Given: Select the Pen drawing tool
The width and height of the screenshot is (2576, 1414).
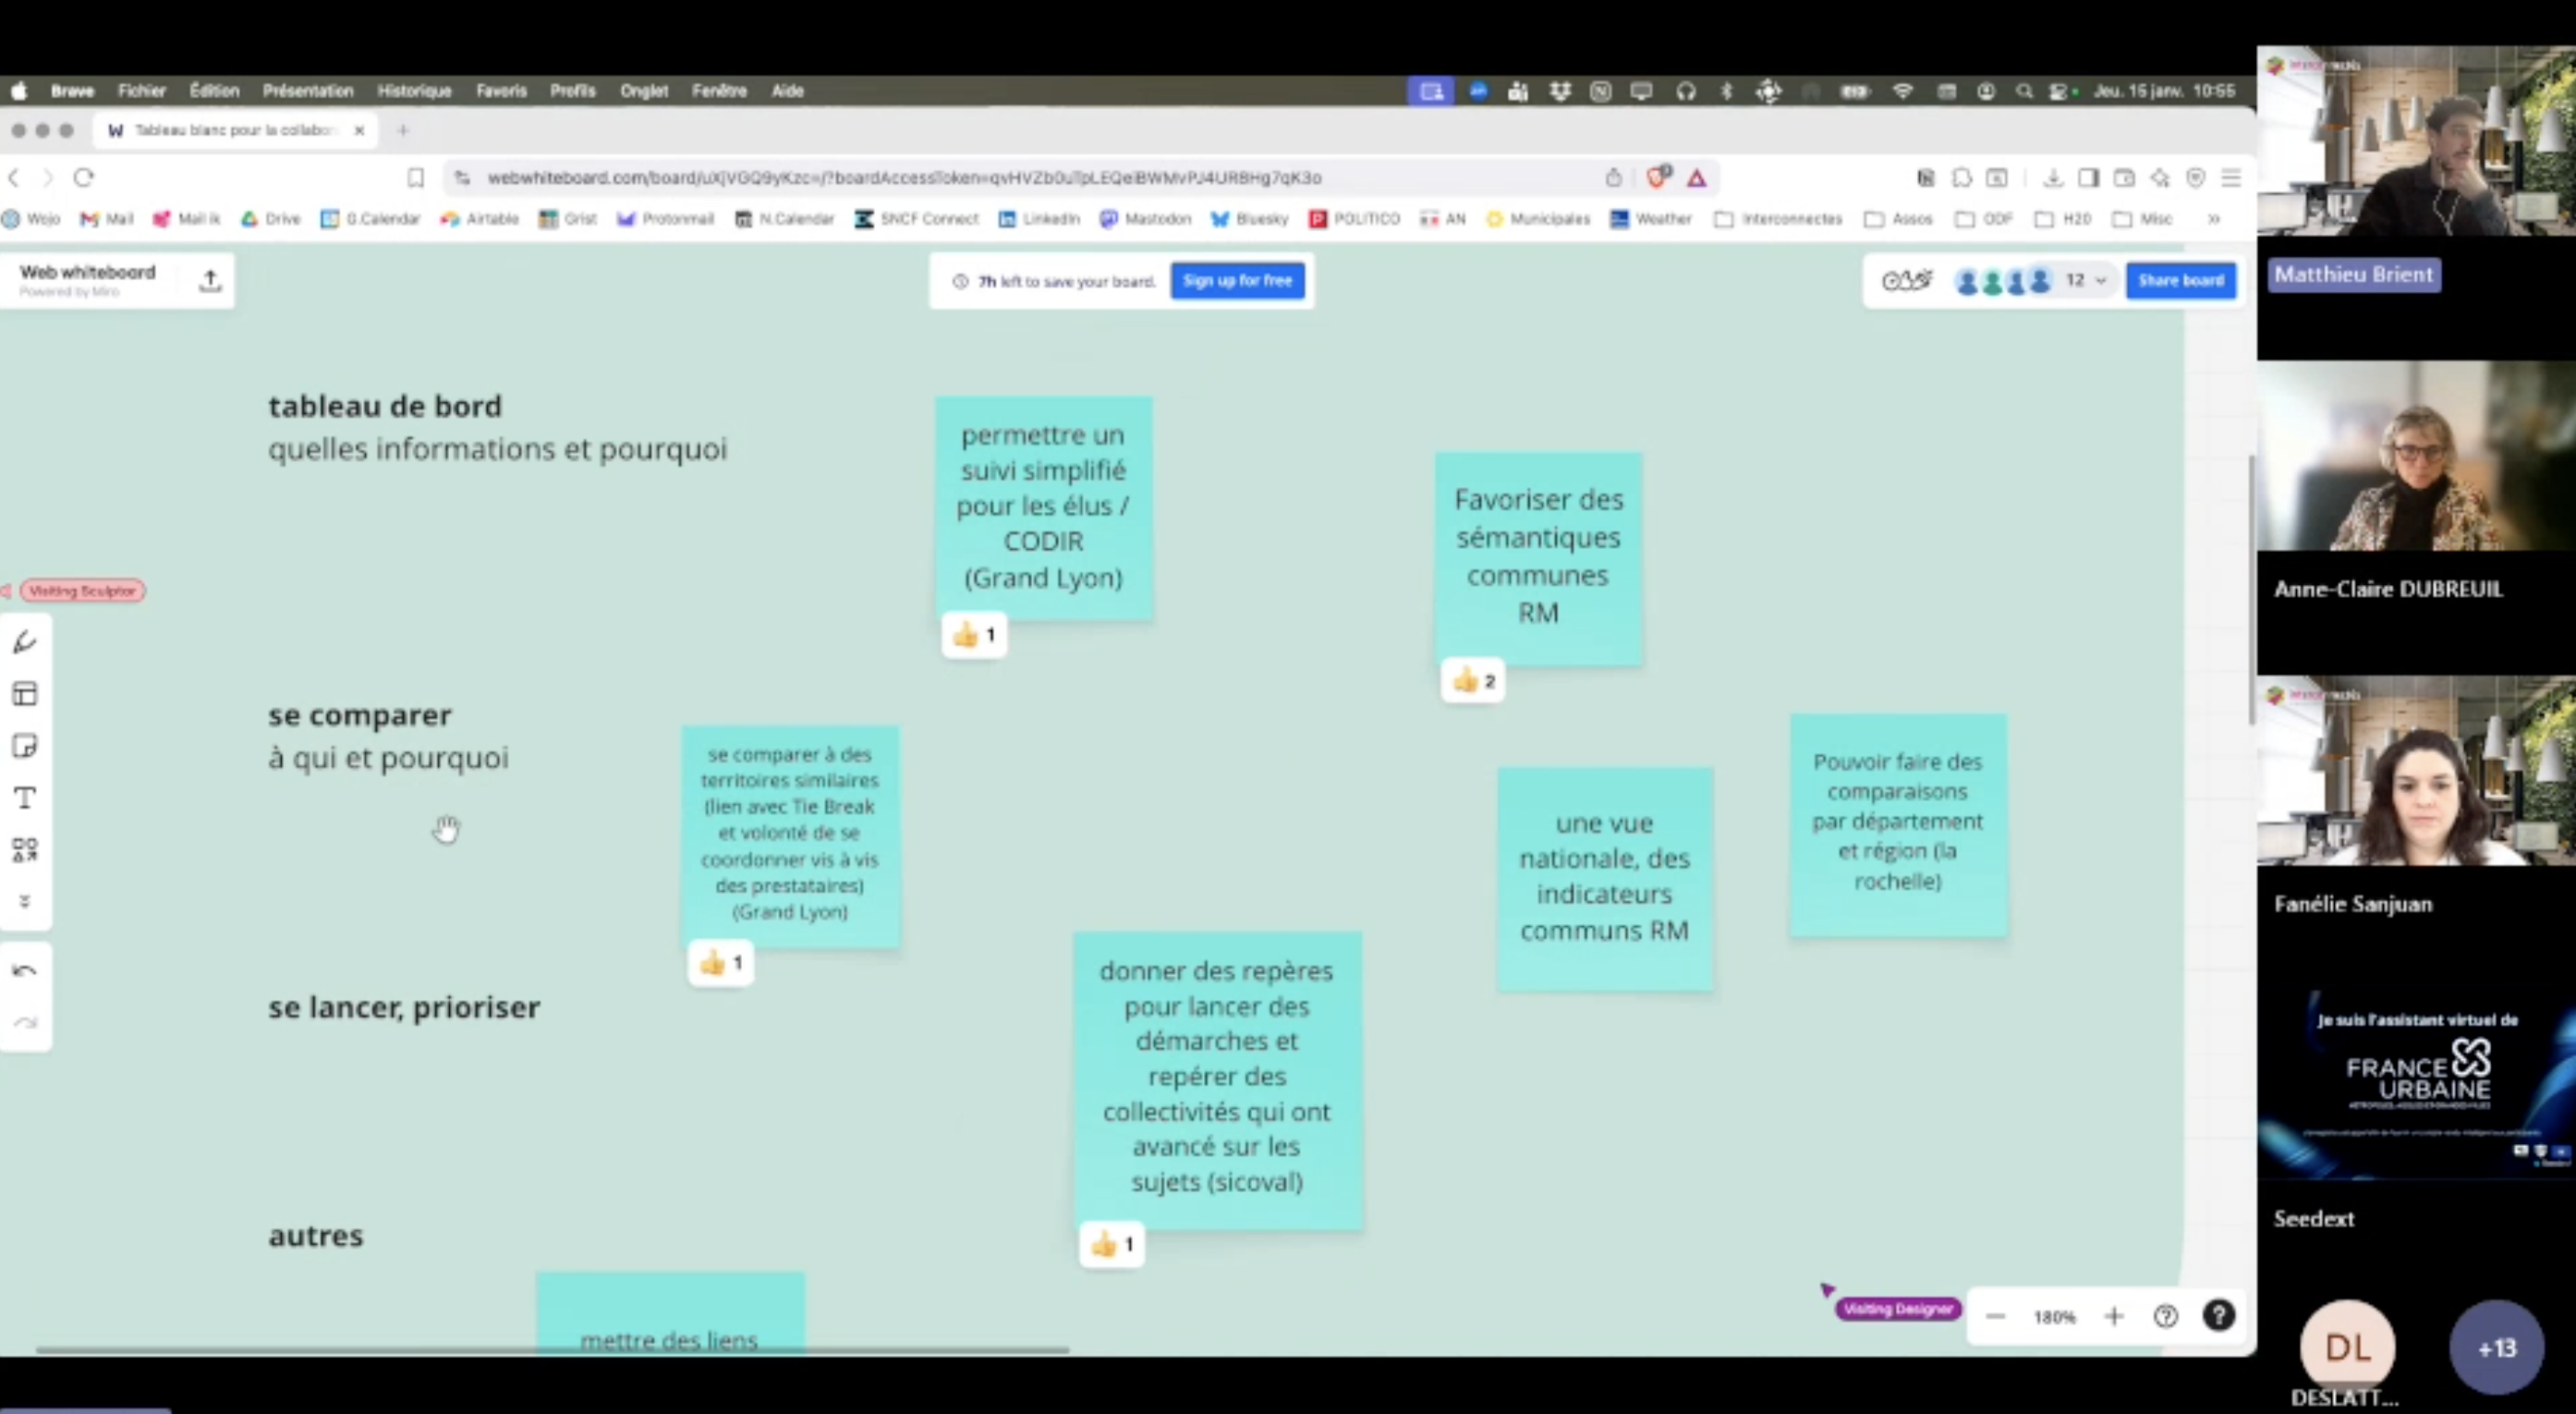Looking at the screenshot, I should (25, 642).
